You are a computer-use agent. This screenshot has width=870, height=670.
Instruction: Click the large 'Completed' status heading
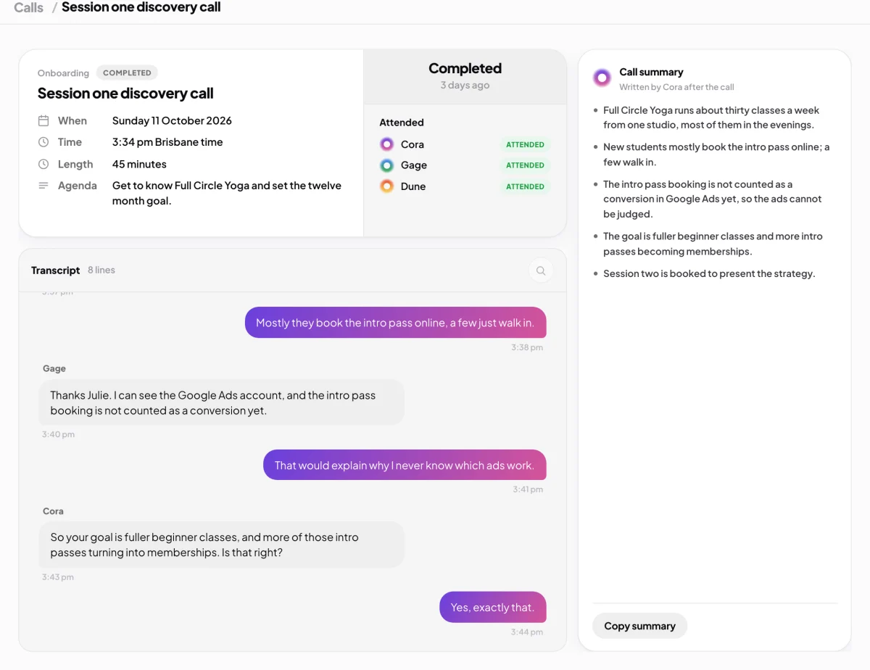pos(465,68)
